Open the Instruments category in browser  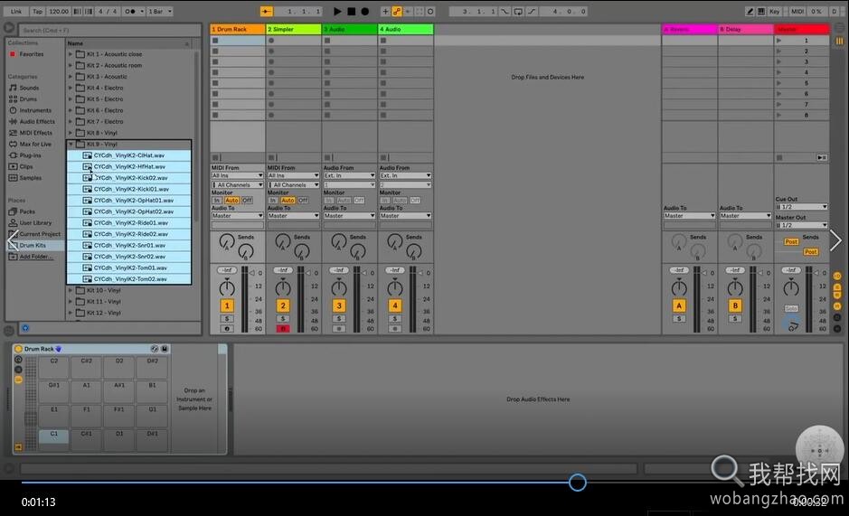[35, 110]
